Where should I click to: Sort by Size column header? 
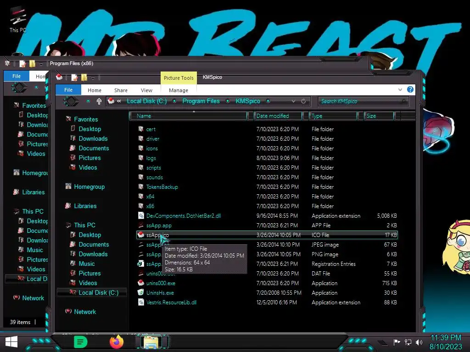(x=379, y=116)
